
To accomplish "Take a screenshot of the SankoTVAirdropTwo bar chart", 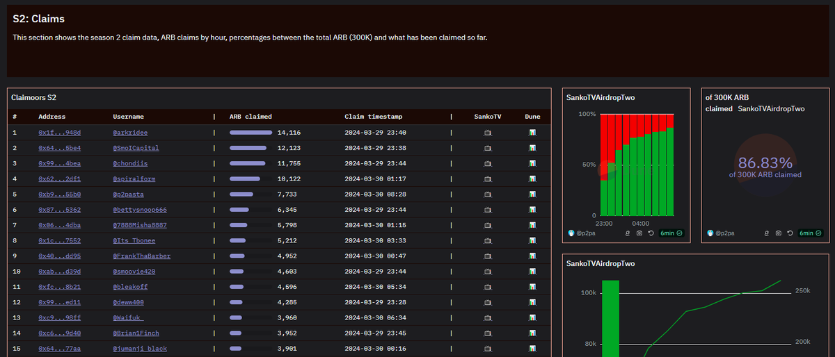I will click(x=639, y=233).
